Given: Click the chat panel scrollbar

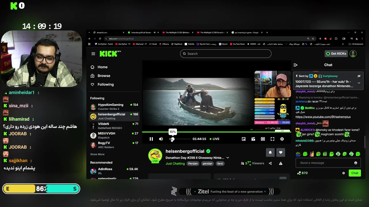Looking at the screenshot, I should click(364, 142).
